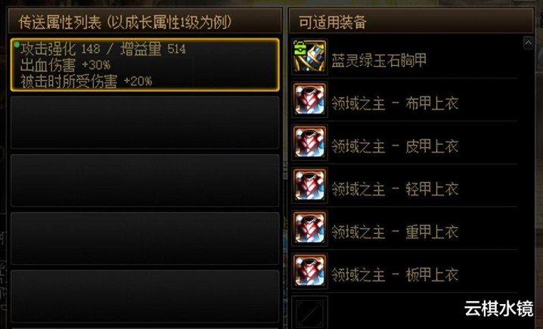This screenshot has width=543, height=329.
Task: Select 领域之主 - 重甲上衣 list entry
Action: point(395,232)
